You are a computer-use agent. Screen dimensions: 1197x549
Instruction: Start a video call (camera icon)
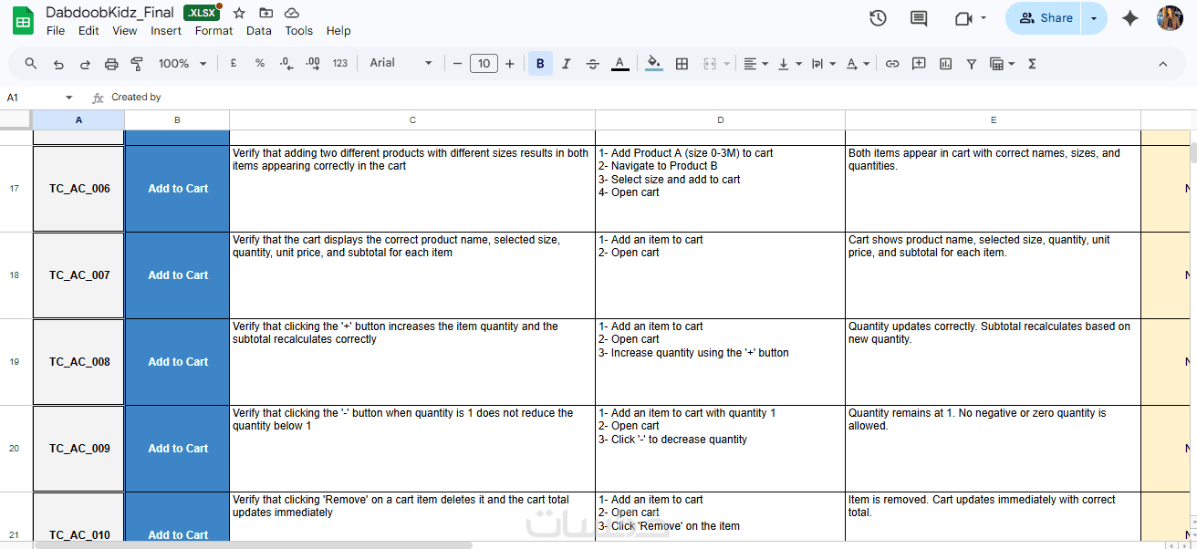963,18
